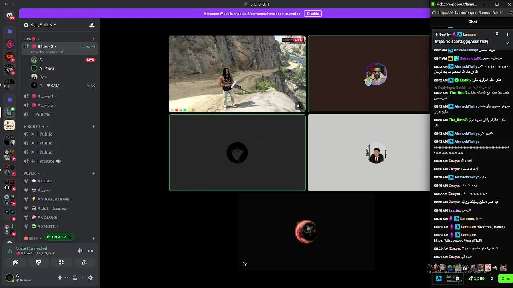
Task: Open discord.gg link in Lamuun's message
Action: pos(458,240)
